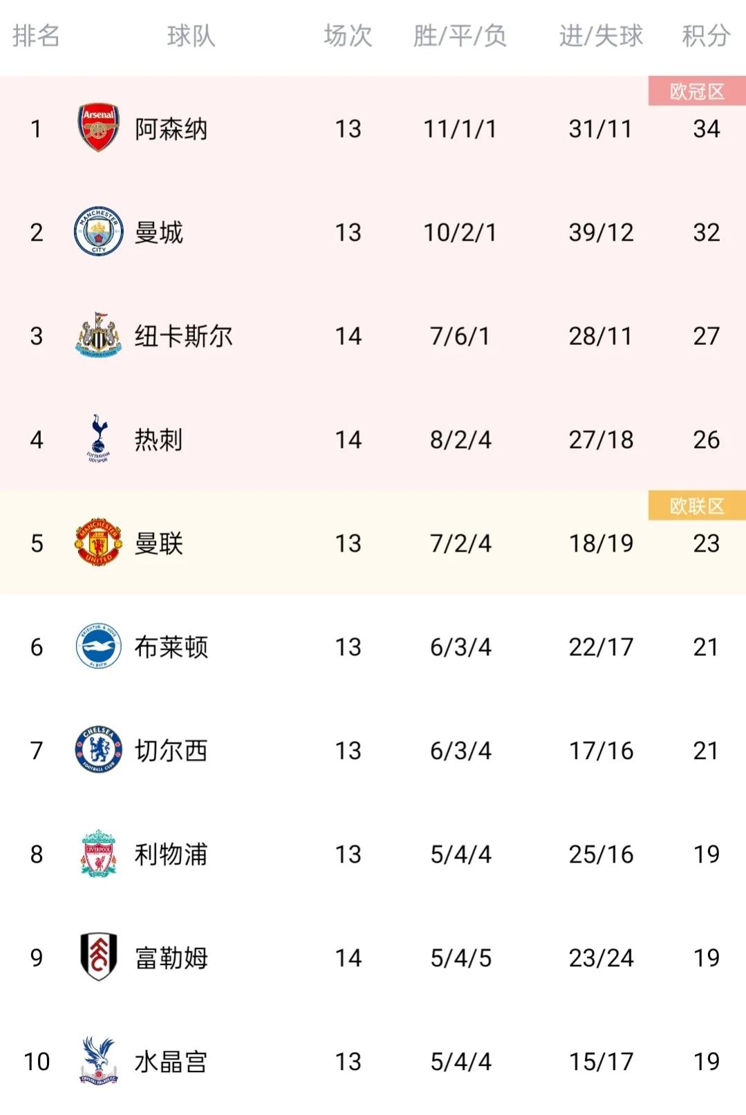Tap the 胜/平/负 column header
Image resolution: width=746 pixels, height=1115 pixels.
click(x=460, y=36)
